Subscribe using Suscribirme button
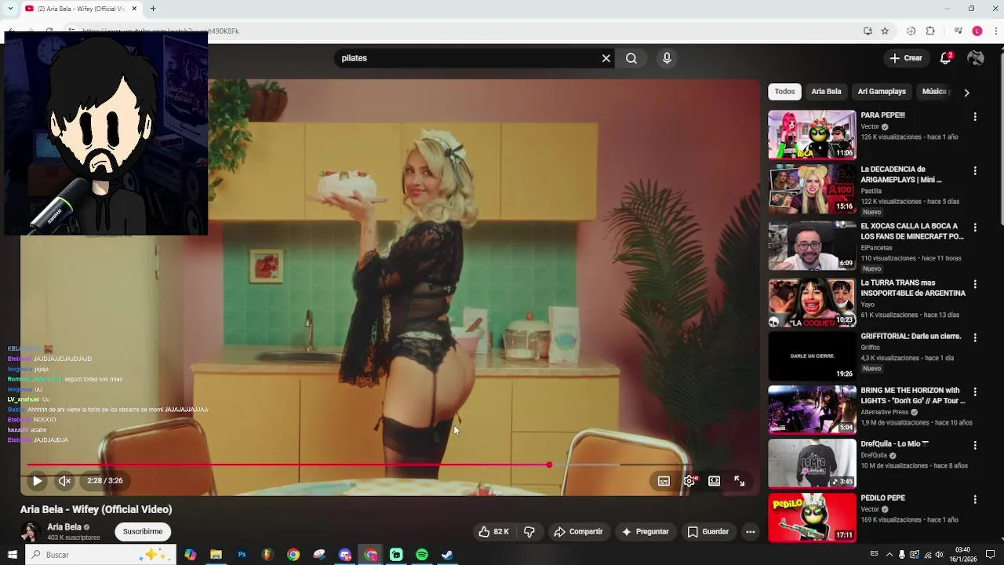 click(x=142, y=531)
